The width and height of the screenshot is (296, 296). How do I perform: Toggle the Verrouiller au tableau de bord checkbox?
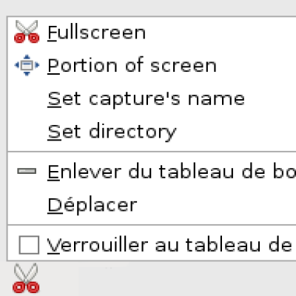(x=29, y=245)
